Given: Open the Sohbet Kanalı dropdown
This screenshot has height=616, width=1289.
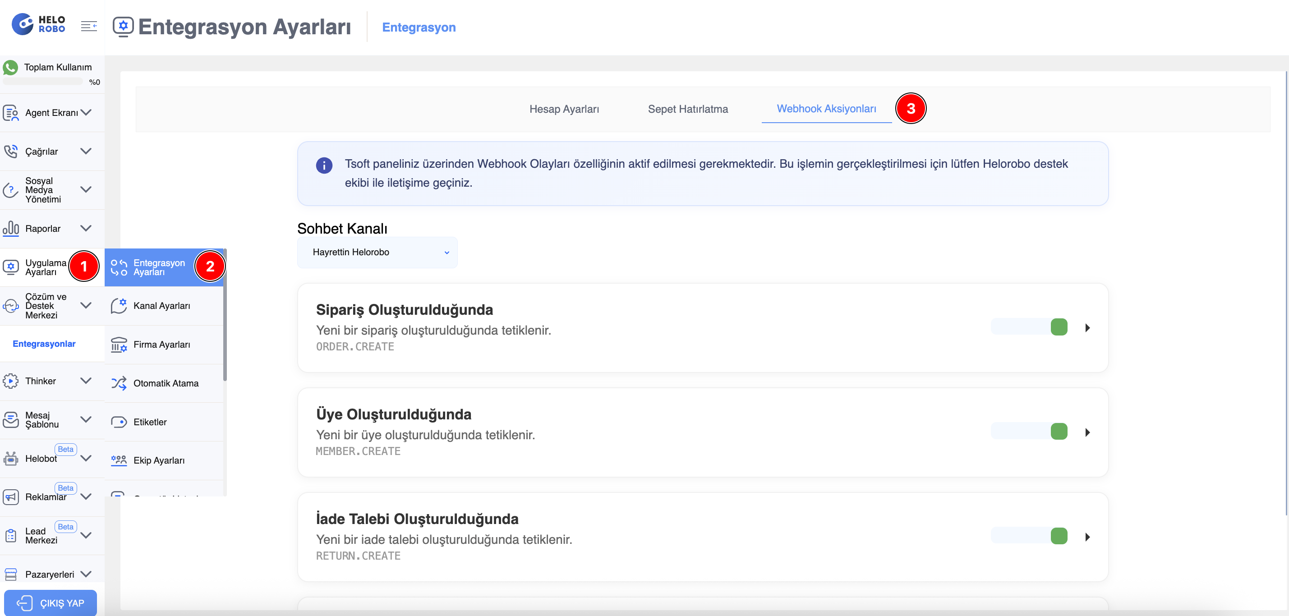Looking at the screenshot, I should coord(377,252).
